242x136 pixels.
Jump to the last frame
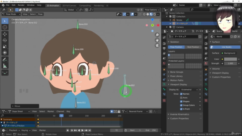click(90, 130)
